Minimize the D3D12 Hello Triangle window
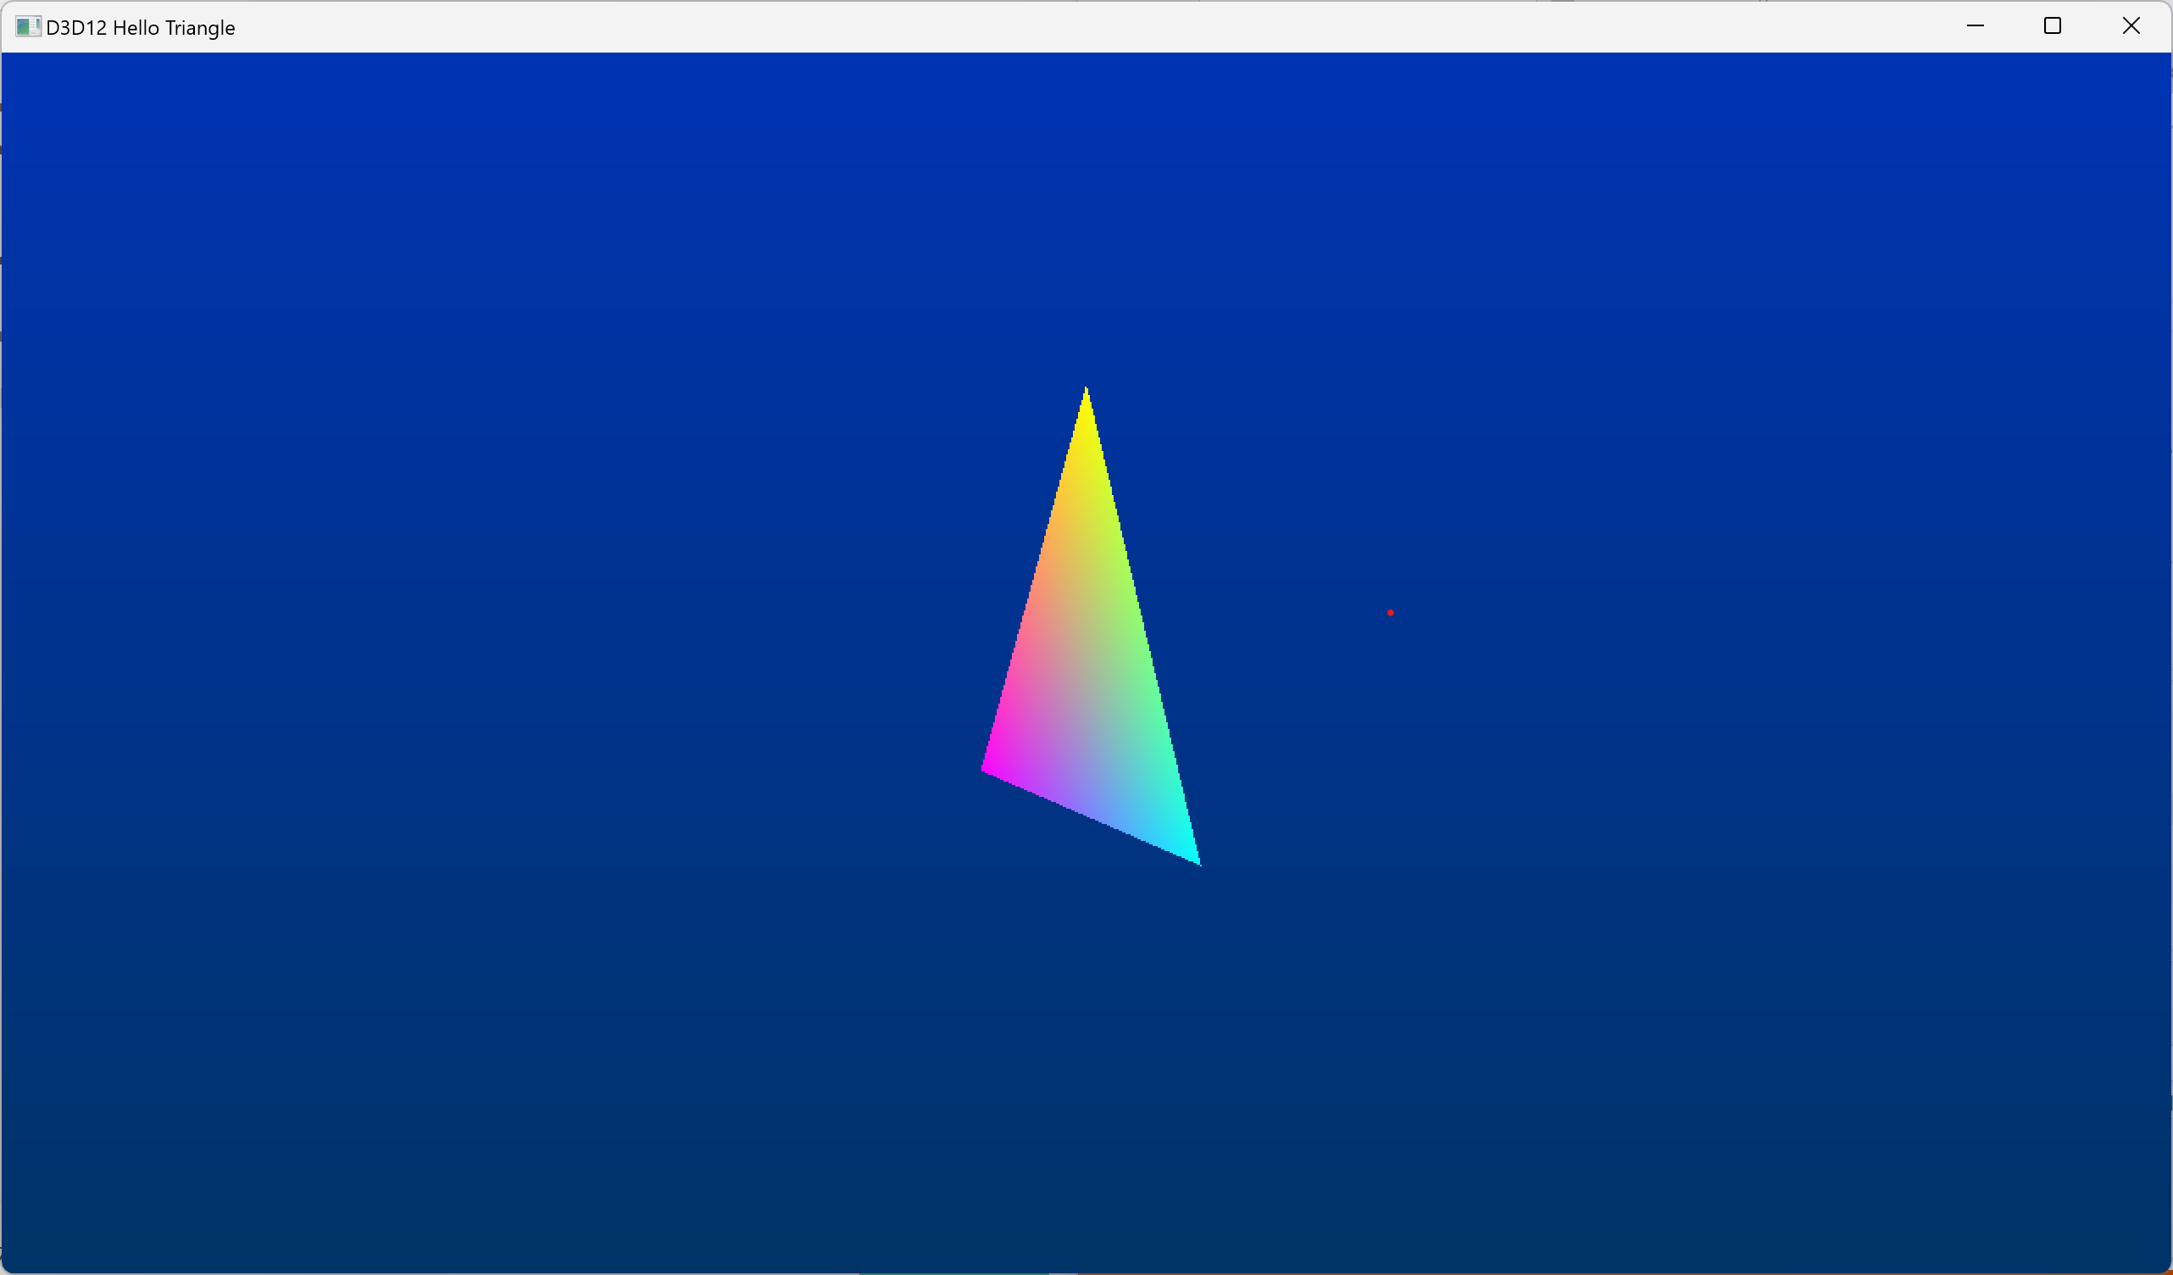Viewport: 2173px width, 1275px height. coord(1975,27)
